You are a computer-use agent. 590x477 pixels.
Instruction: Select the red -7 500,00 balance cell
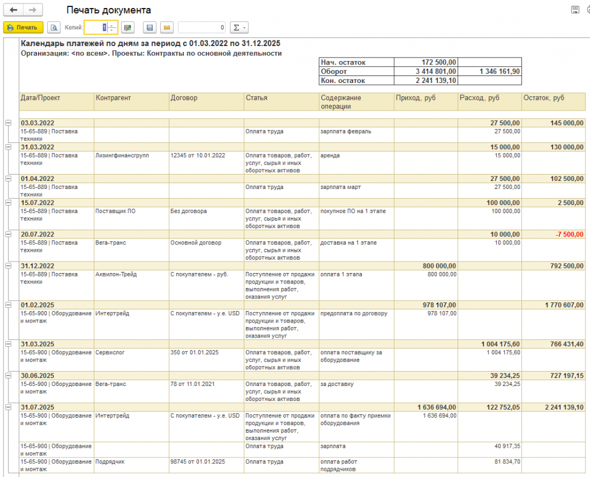(x=553, y=234)
